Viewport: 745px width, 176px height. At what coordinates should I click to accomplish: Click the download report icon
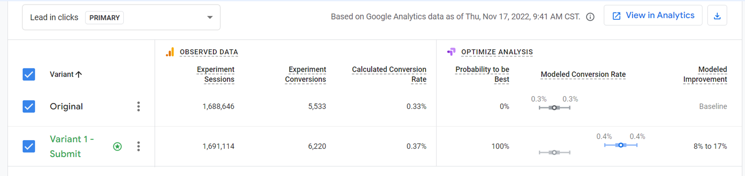coord(717,16)
